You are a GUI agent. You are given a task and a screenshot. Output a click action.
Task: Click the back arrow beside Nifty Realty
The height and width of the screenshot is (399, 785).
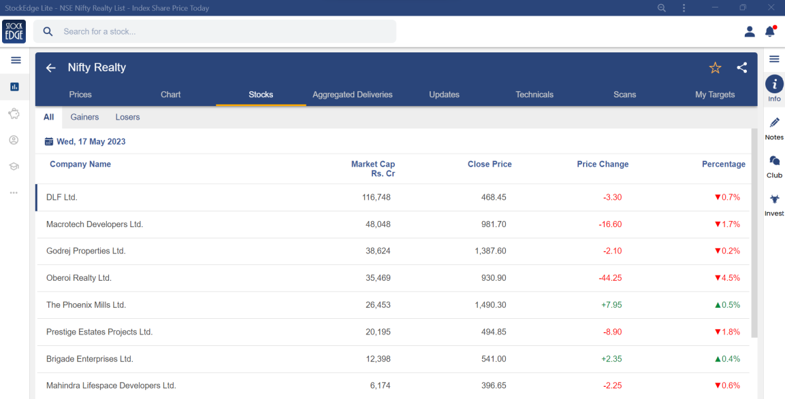(x=50, y=68)
